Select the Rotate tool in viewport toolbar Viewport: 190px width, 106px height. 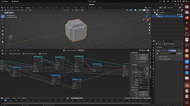pos(3,27)
